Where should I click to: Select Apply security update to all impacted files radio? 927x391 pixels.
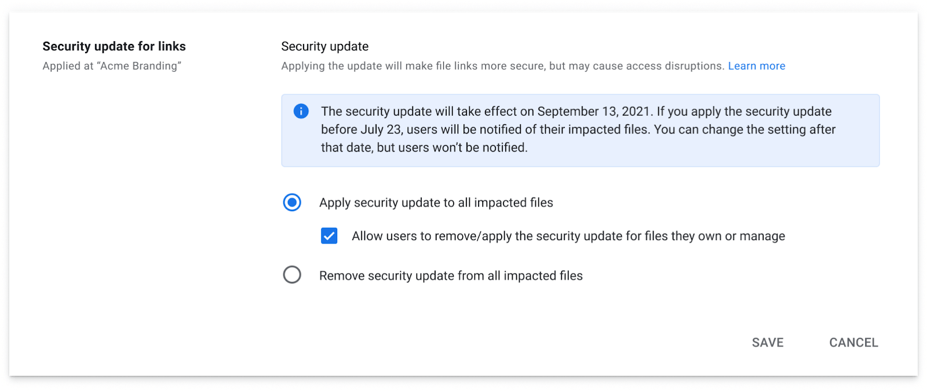[x=292, y=202]
